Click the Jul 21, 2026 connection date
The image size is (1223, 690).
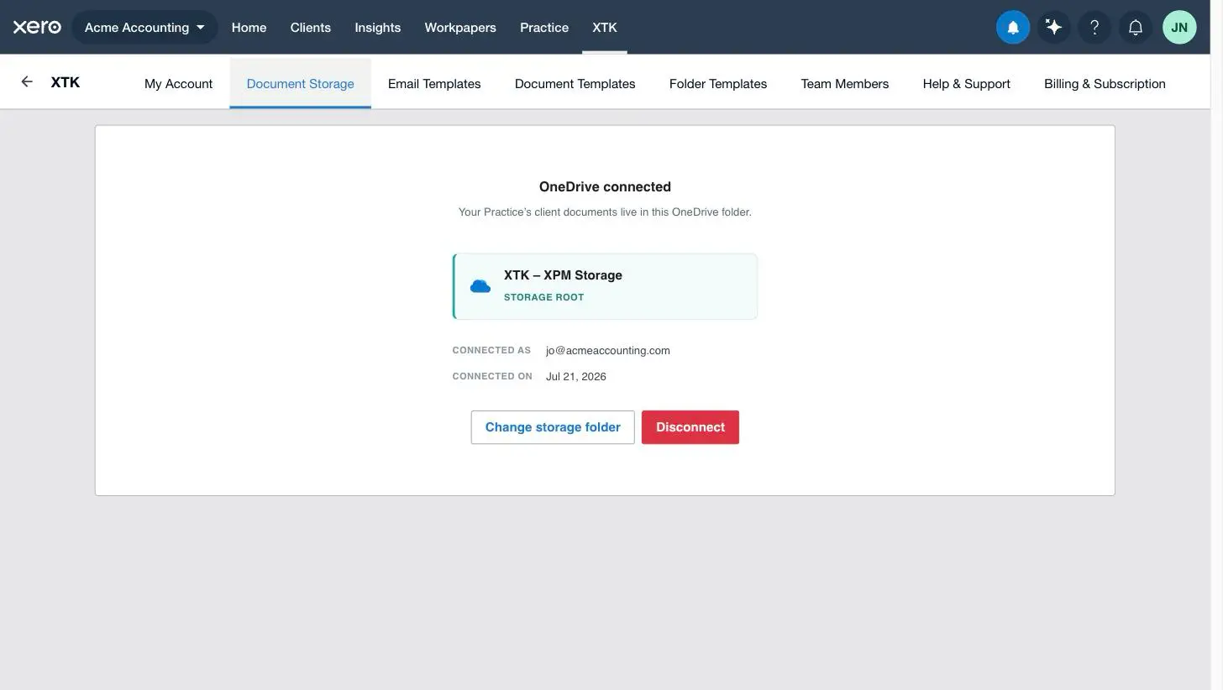pyautogui.click(x=576, y=376)
